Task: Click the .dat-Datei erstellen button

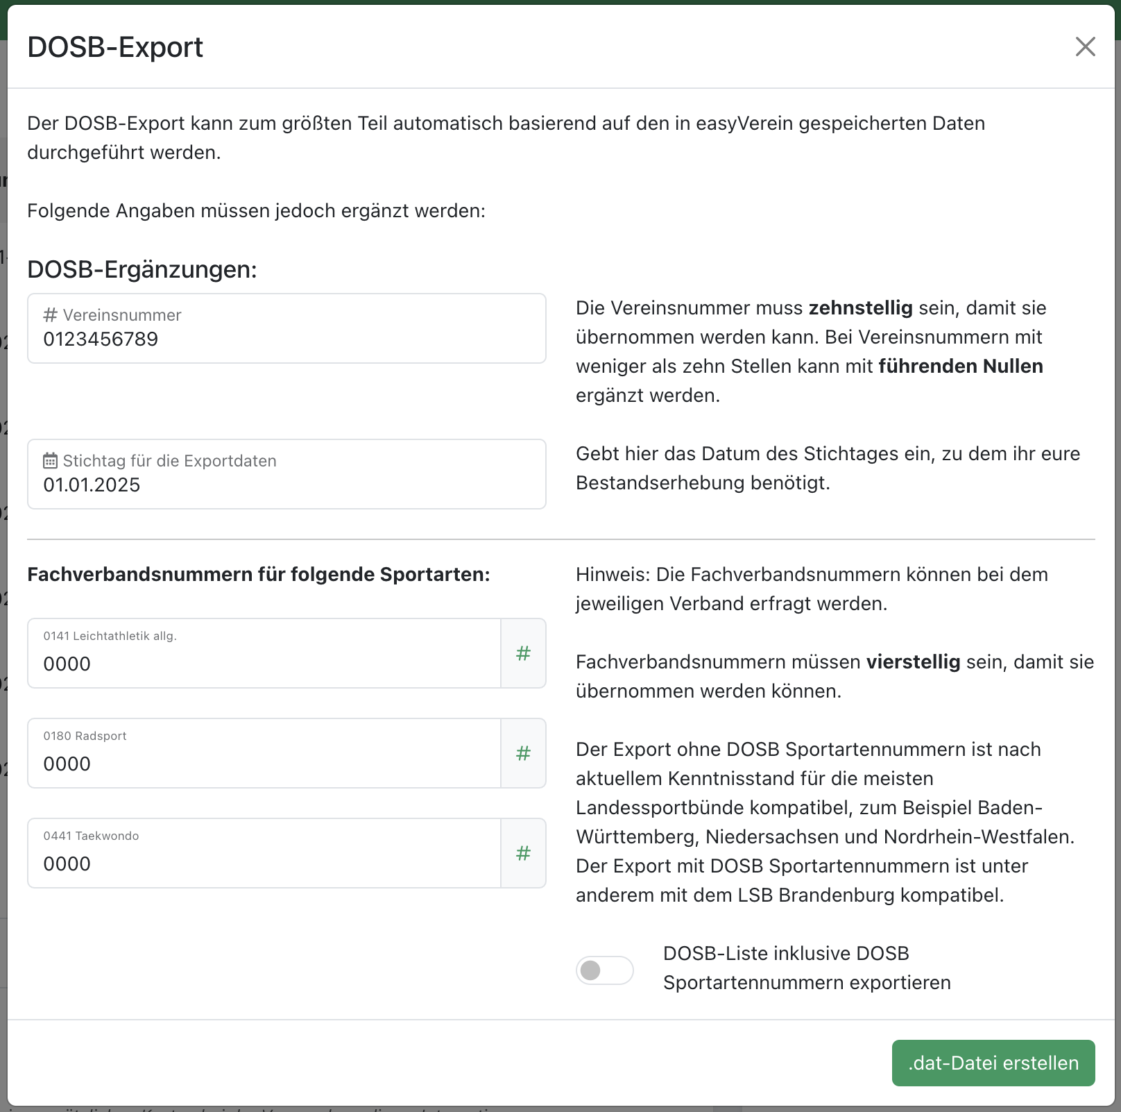Action: click(x=993, y=1063)
